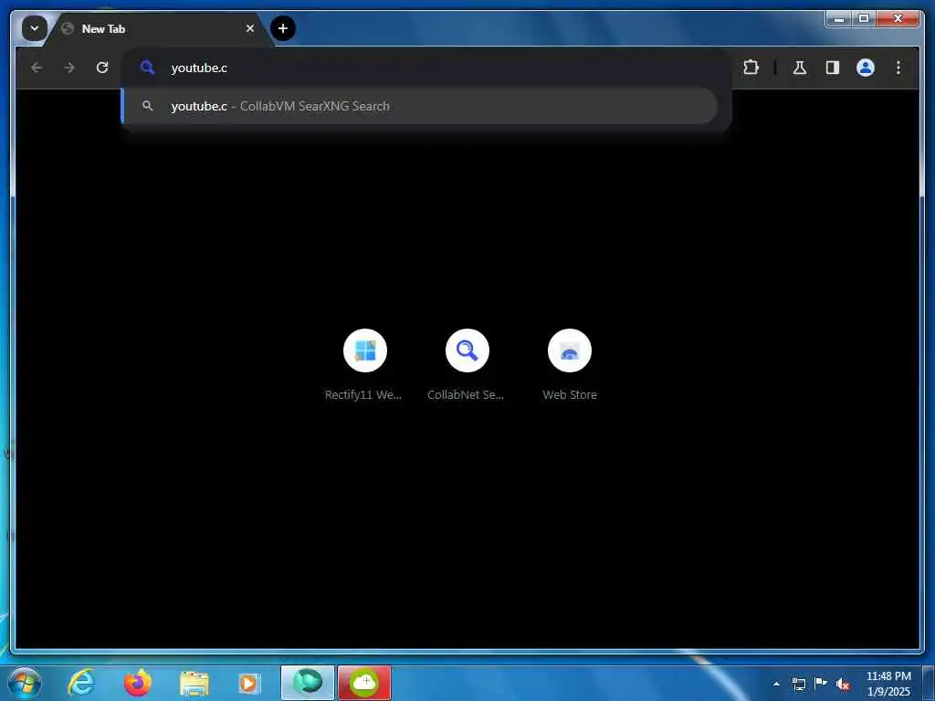Reload the page
The image size is (935, 701).
tap(102, 68)
